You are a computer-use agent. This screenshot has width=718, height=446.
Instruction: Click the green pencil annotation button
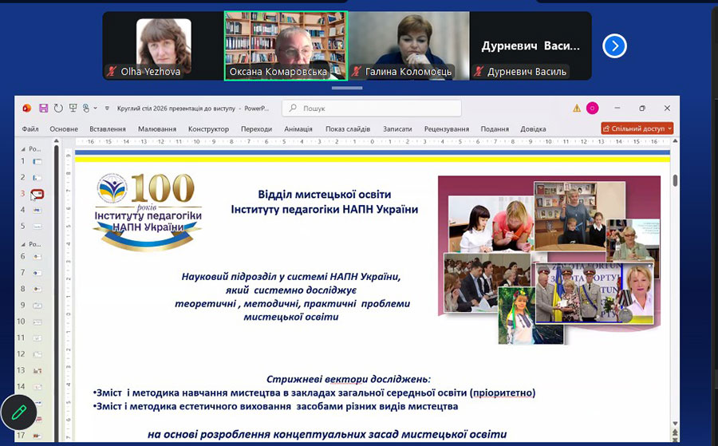coord(19,412)
